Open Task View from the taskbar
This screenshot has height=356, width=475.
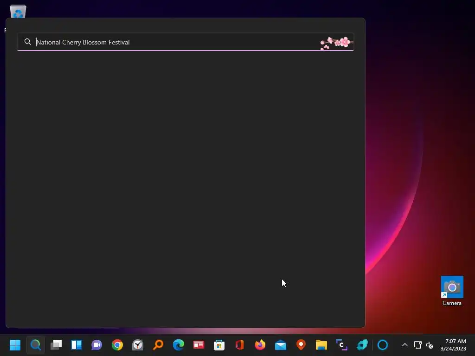click(56, 345)
